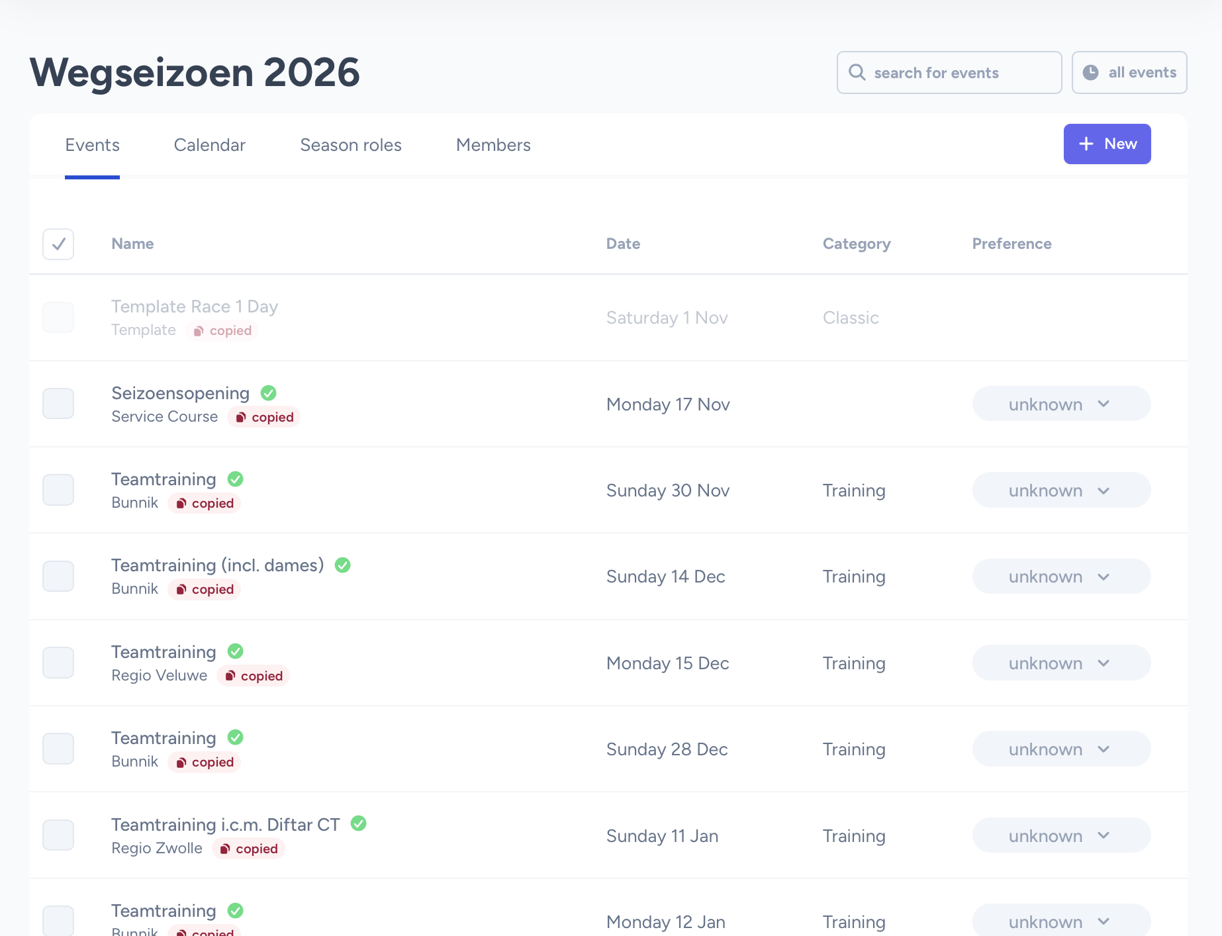This screenshot has height=936, width=1222.
Task: Open the Season roles tab
Action: 350,145
